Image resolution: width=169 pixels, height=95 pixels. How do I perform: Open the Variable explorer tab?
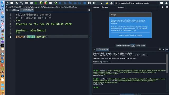click(x=123, y=46)
